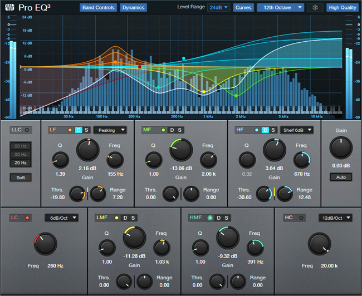Solo the HF band with S
The width and height of the screenshot is (362, 296).
tap(273, 130)
